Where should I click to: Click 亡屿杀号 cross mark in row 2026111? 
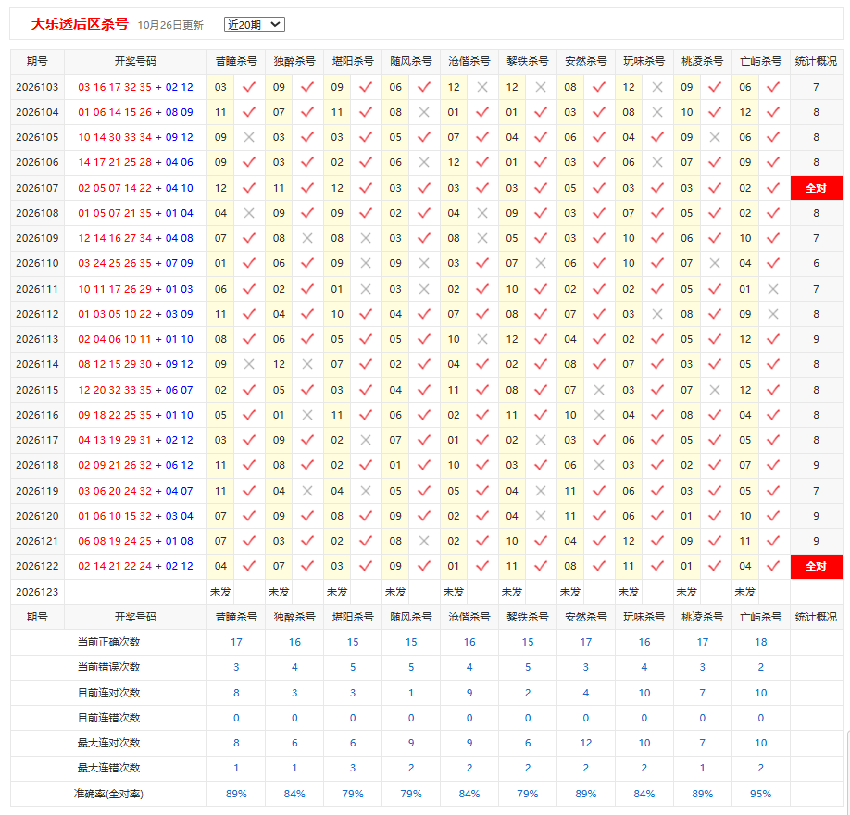[773, 289]
